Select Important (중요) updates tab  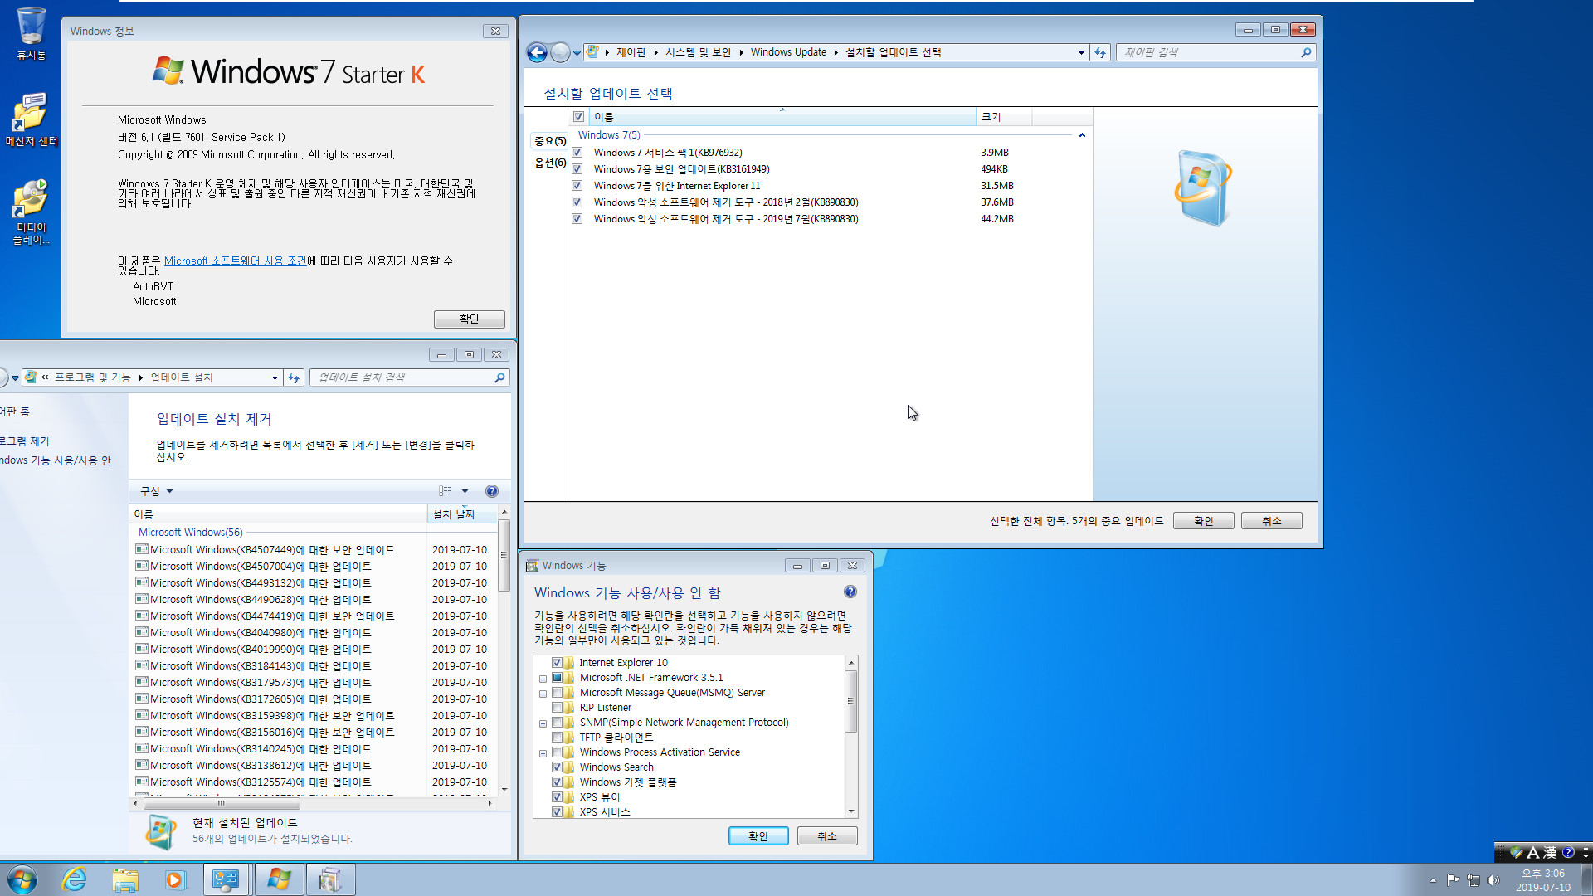[549, 141]
